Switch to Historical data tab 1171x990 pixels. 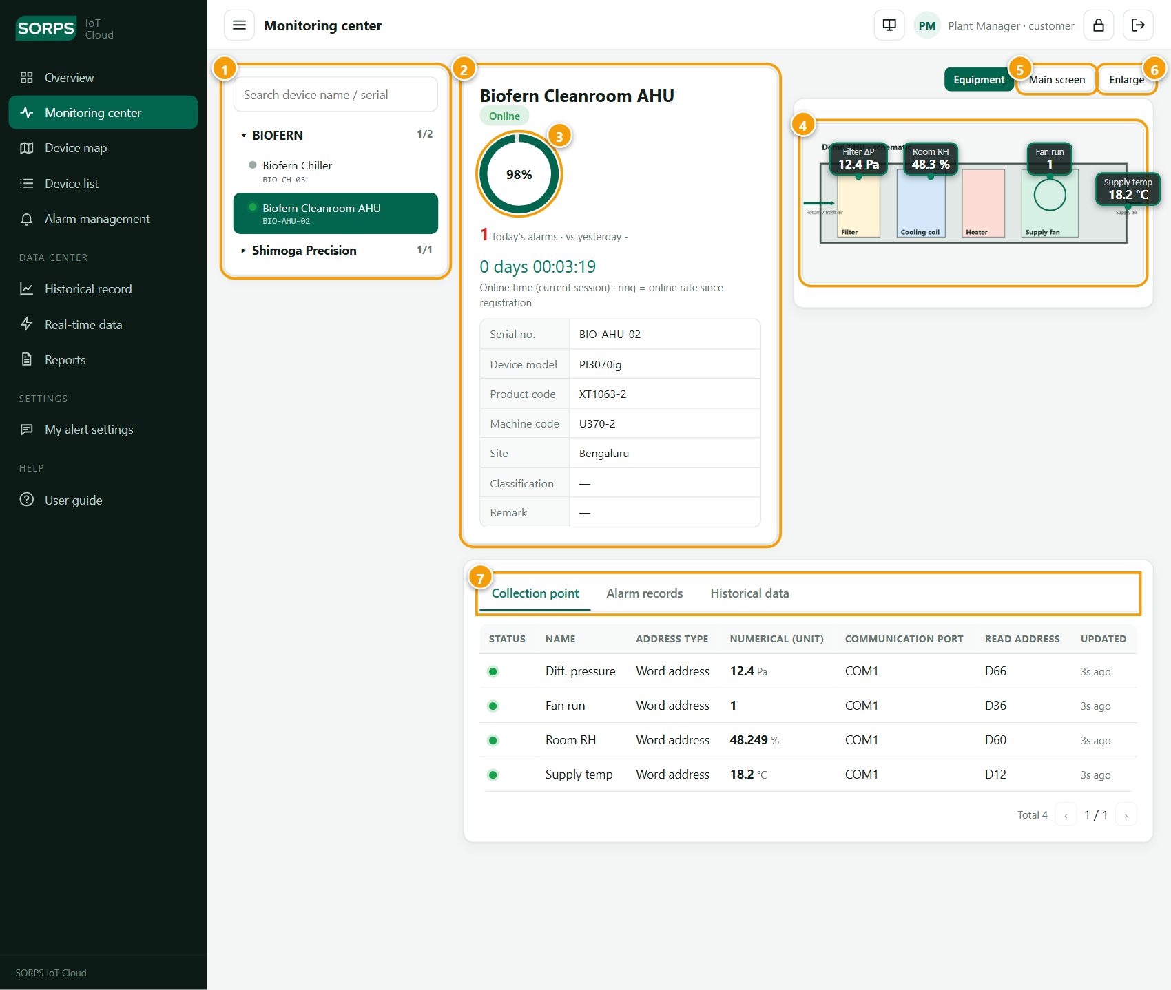(749, 593)
